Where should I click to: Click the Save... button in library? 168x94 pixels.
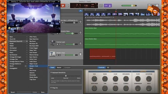[43, 92]
